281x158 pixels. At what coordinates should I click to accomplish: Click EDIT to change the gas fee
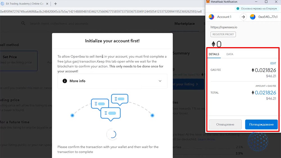273,63
